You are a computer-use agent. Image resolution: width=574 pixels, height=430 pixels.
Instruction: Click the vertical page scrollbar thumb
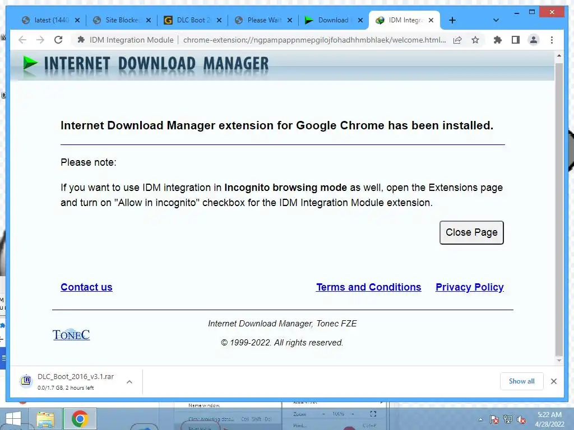[559, 209]
